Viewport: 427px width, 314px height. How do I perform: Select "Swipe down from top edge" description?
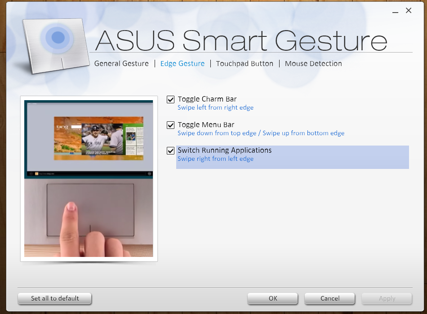217,133
